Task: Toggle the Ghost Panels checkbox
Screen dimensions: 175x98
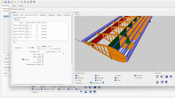Action: [135, 76]
